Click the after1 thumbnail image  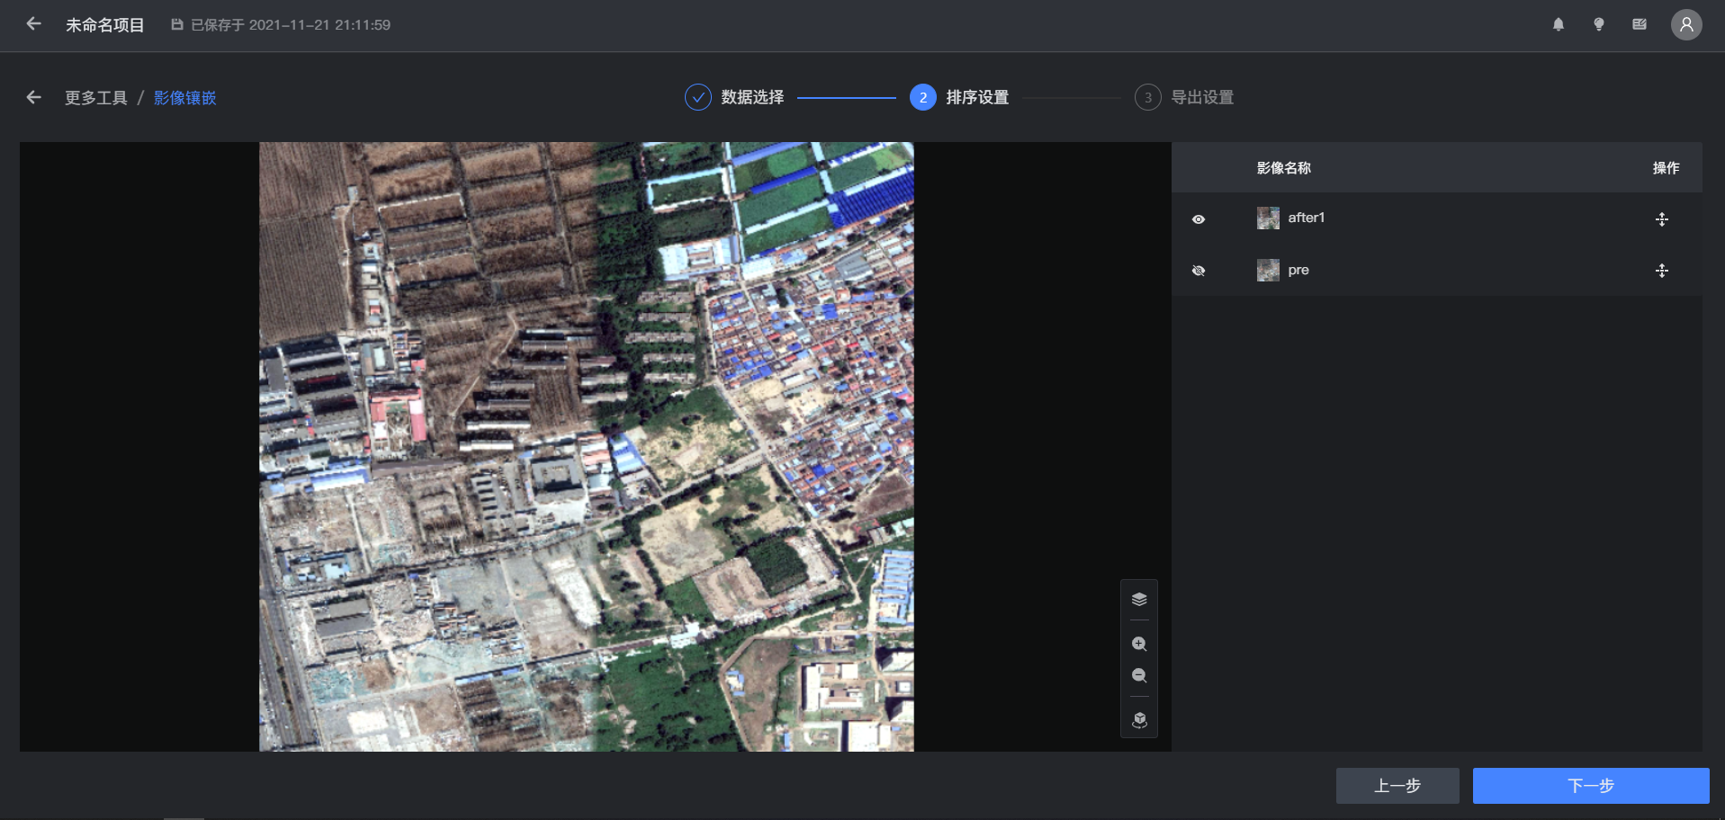tap(1268, 218)
